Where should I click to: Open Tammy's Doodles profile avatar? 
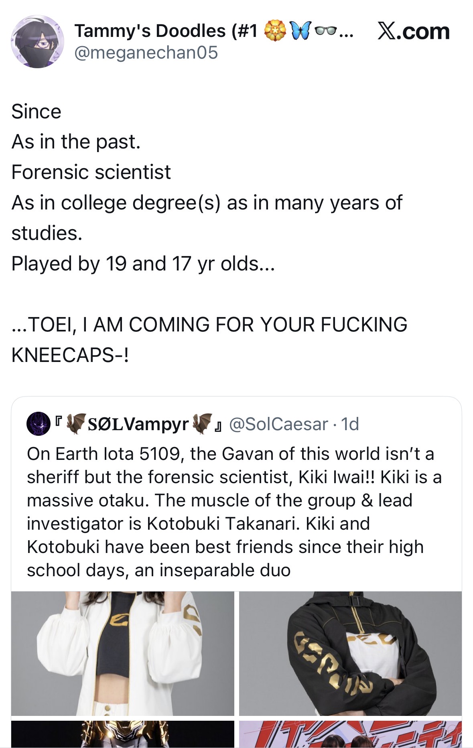[37, 42]
